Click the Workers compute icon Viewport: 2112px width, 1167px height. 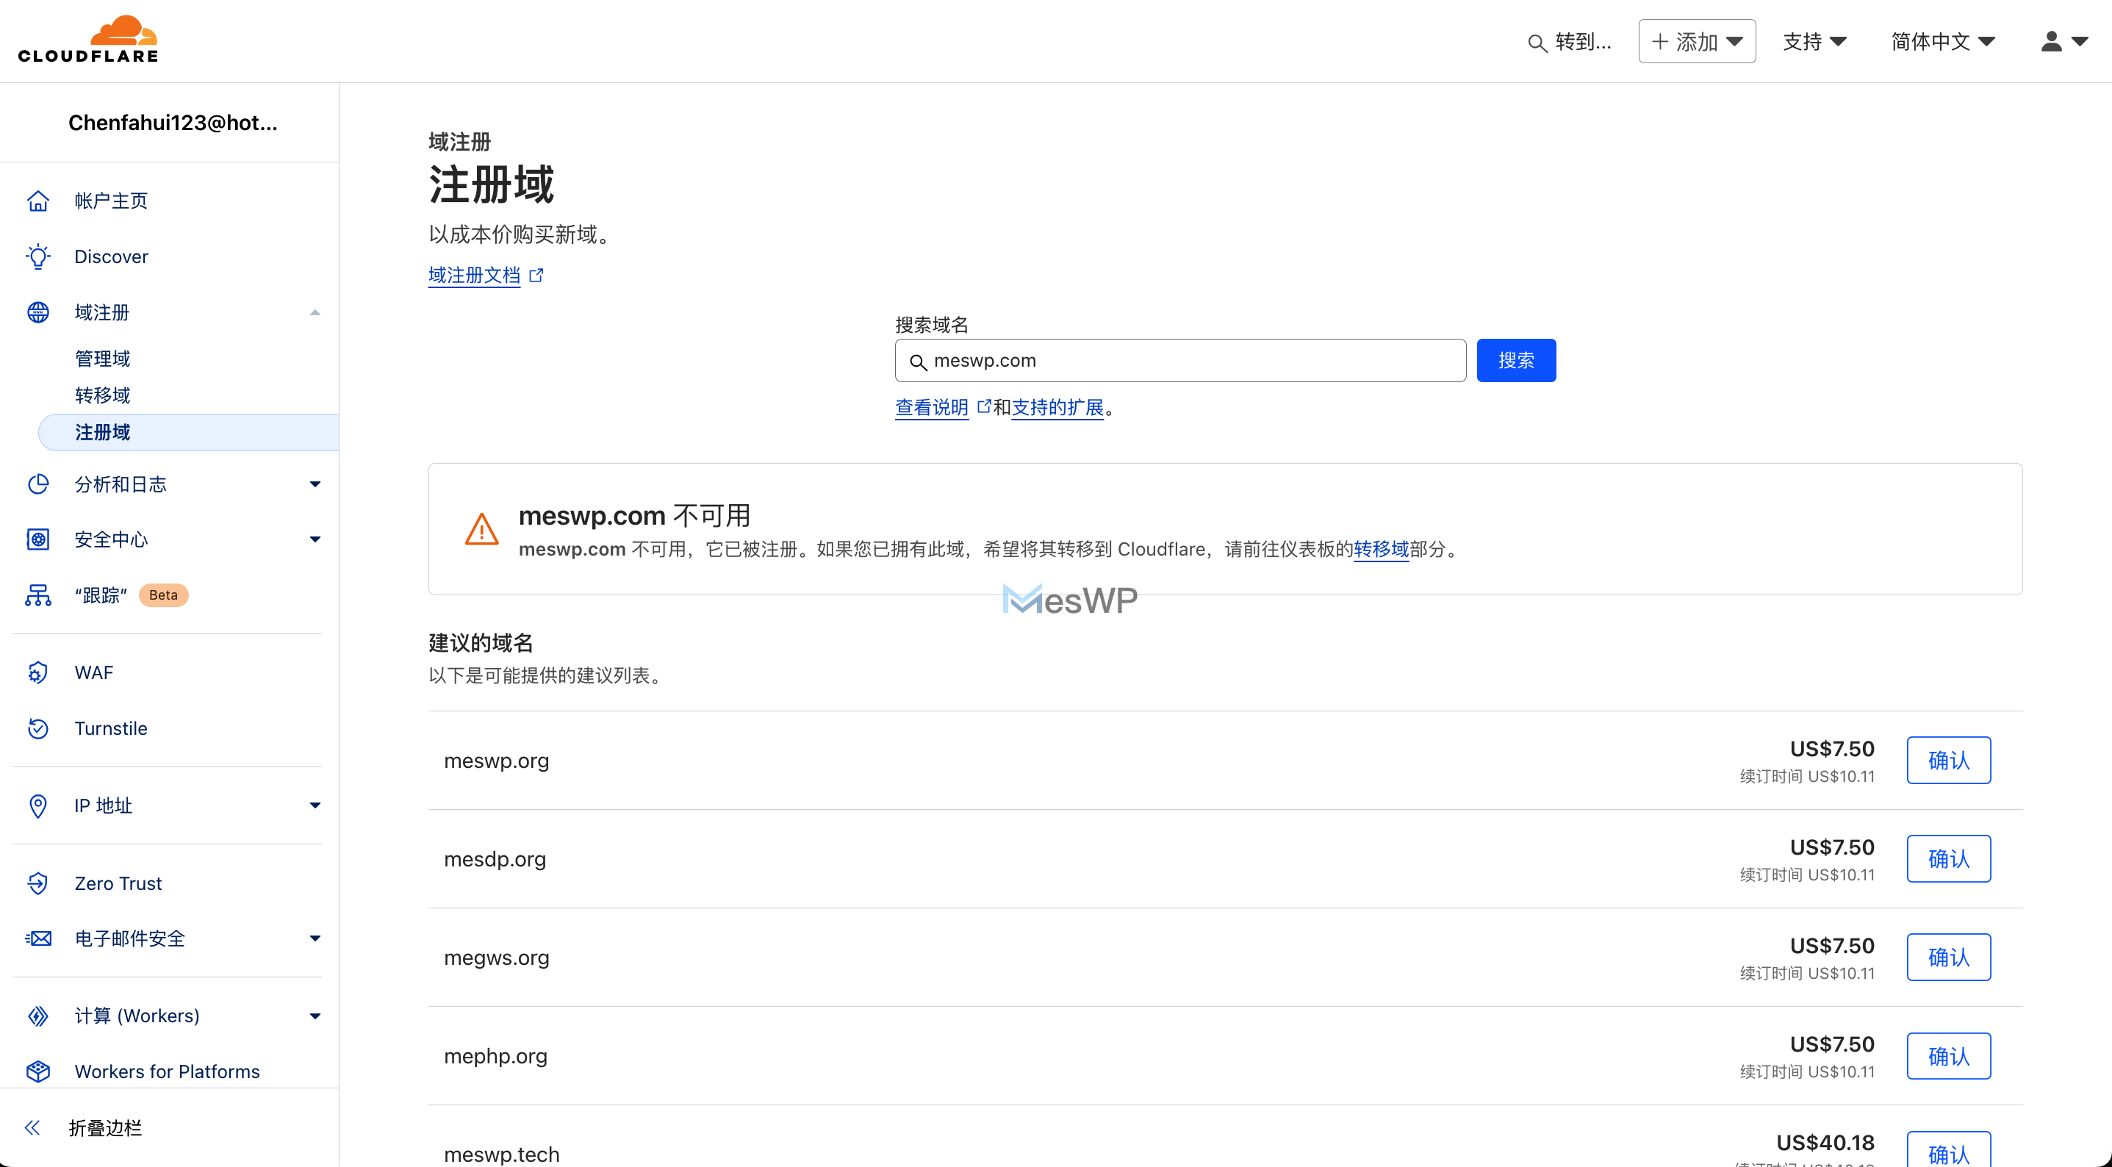[x=37, y=1016]
